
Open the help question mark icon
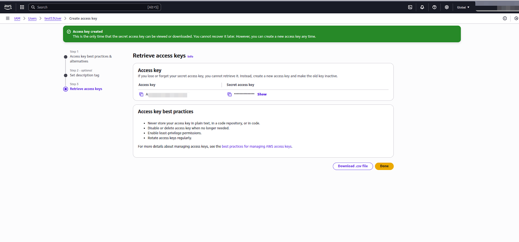(434, 7)
